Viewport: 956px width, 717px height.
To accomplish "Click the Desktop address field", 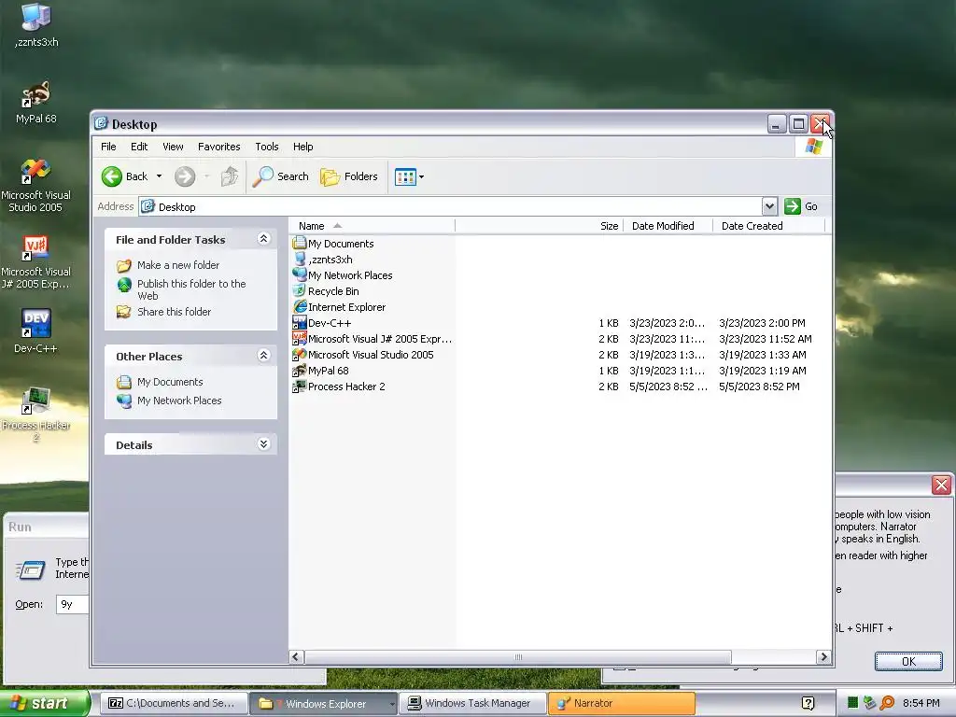I will [x=451, y=206].
